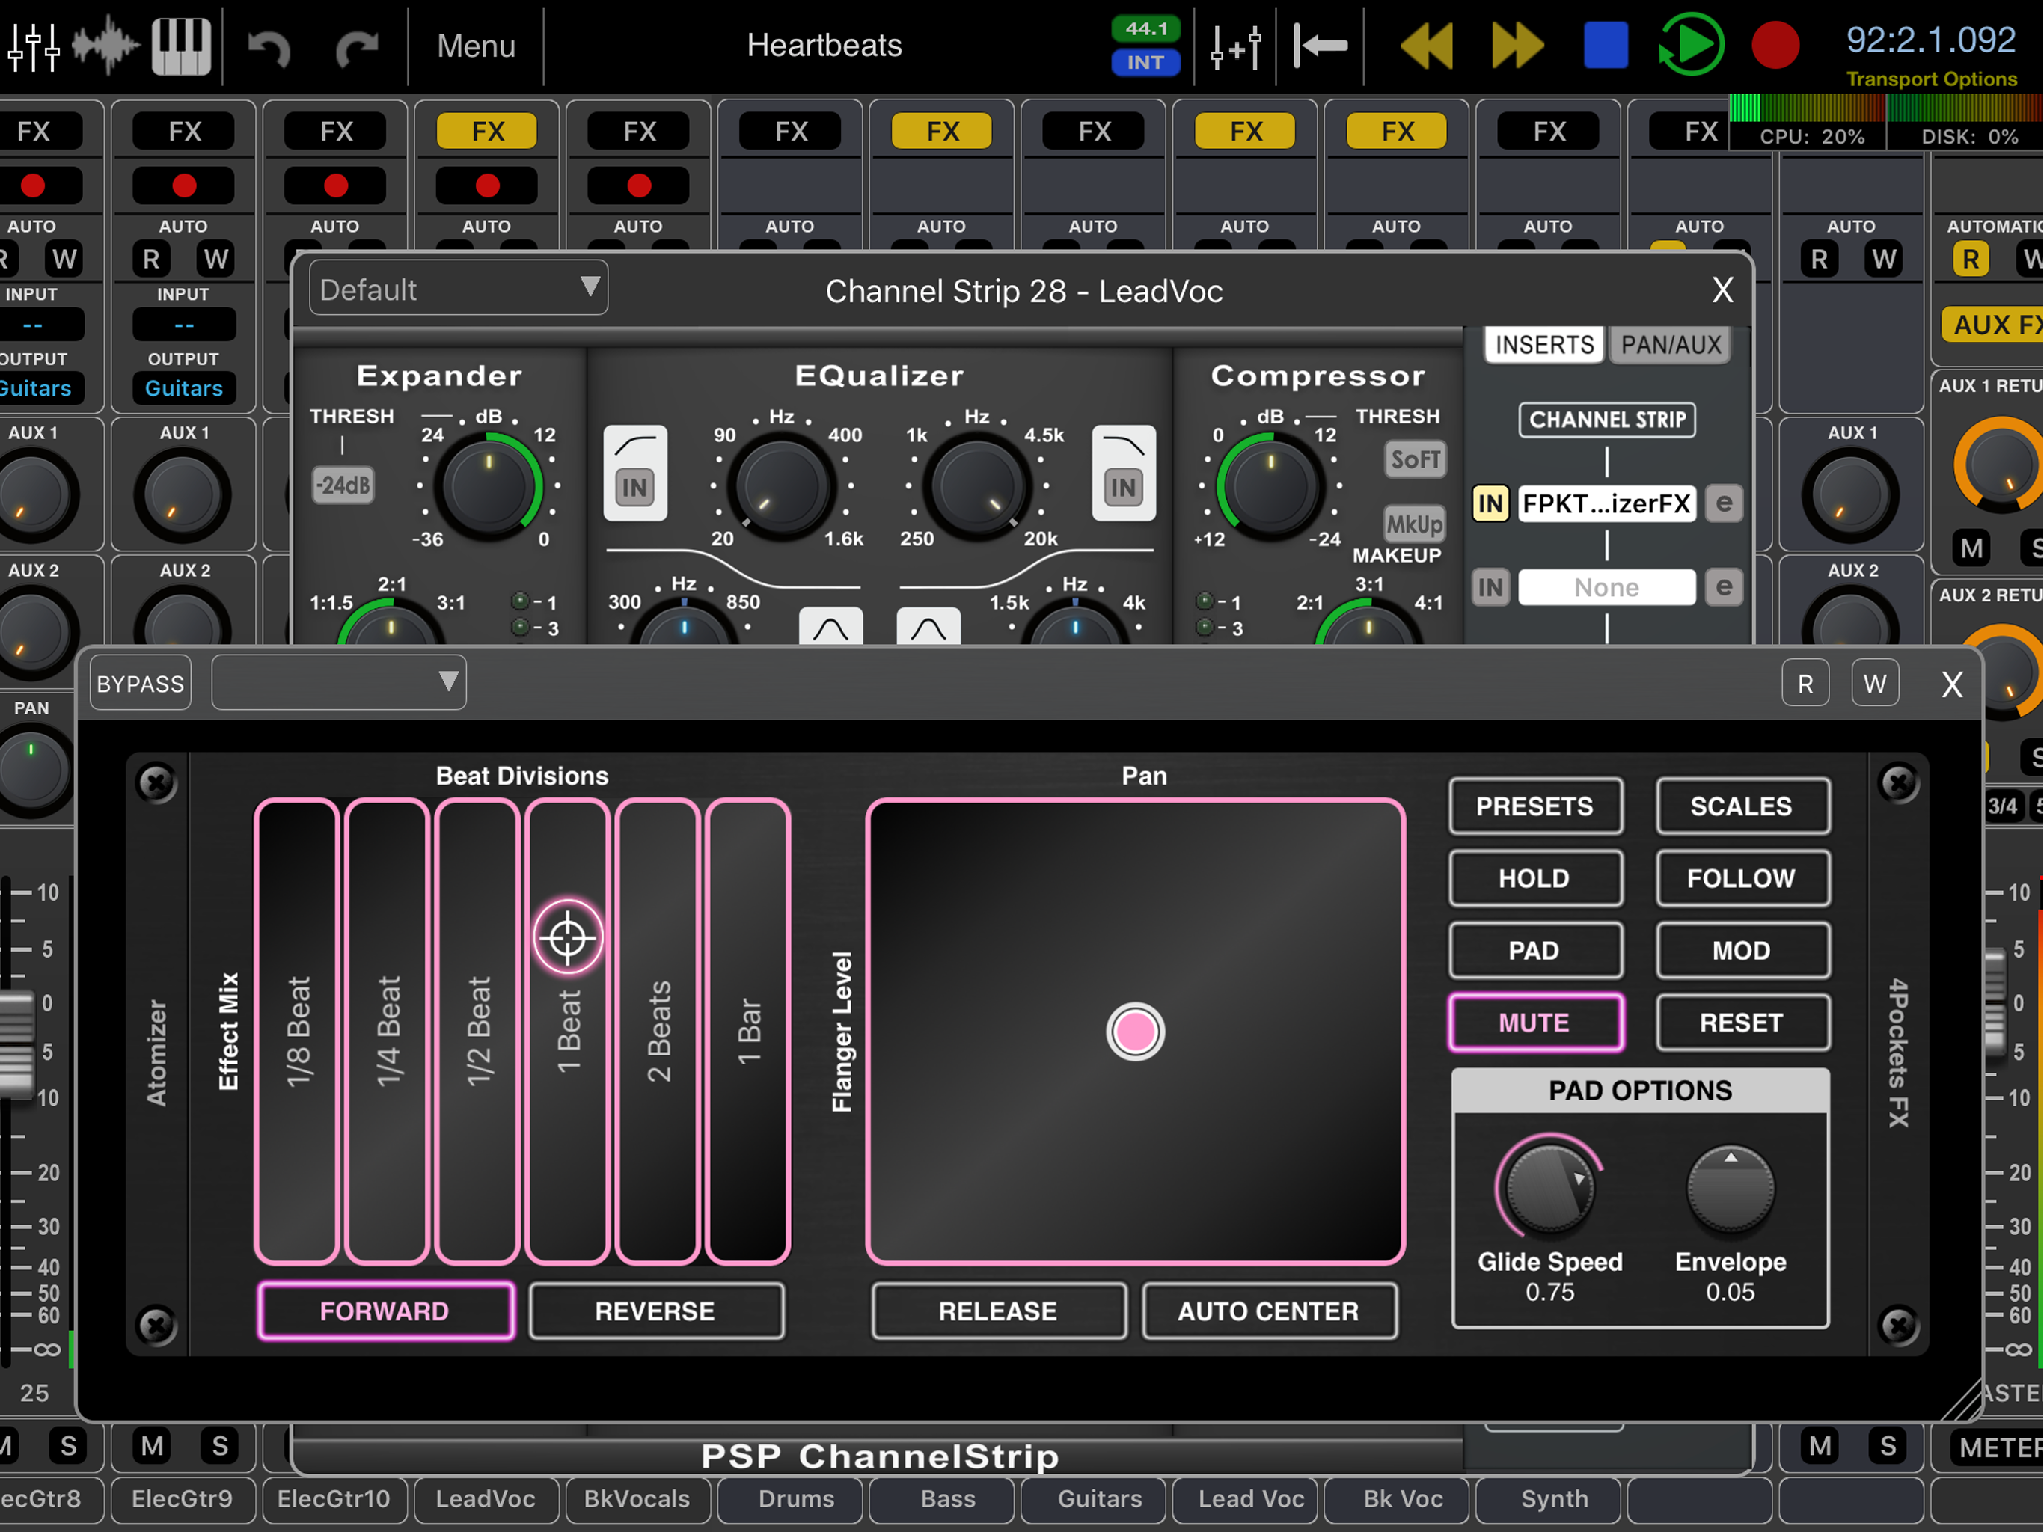Open the plugin preset dropdown beside BYPASS
The image size is (2044, 1532).
click(338, 684)
